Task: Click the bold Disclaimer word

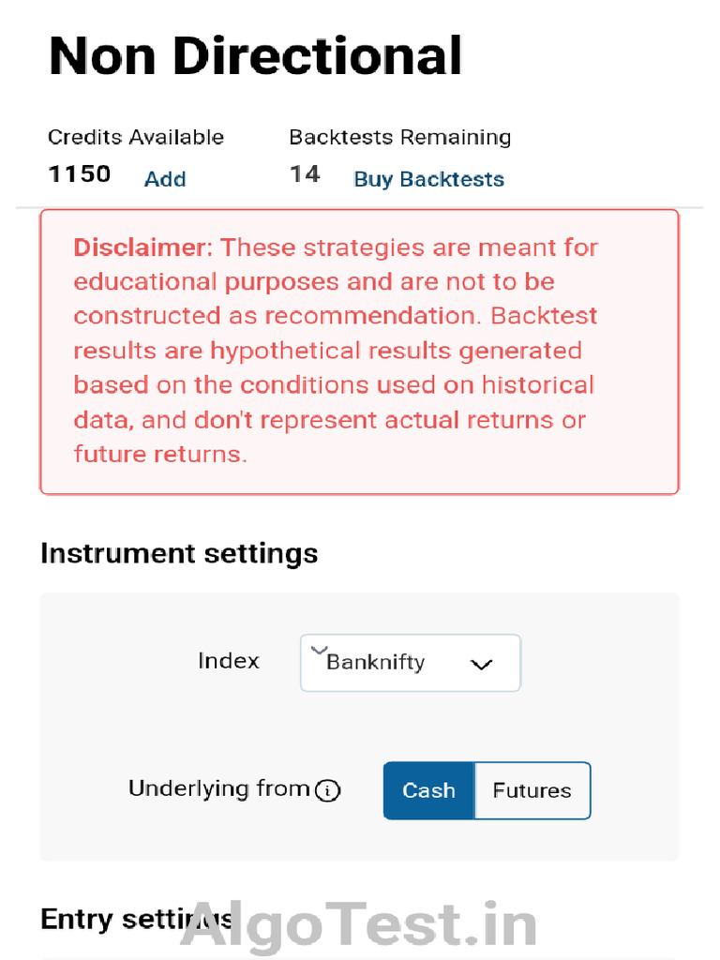Action: coord(143,247)
